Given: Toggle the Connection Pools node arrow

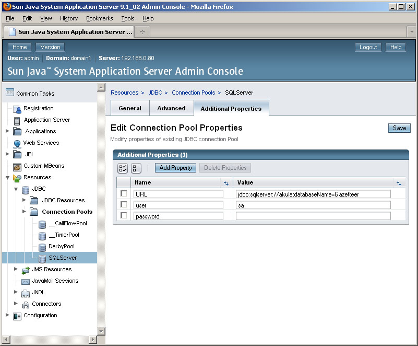Looking at the screenshot, I should point(24,211).
